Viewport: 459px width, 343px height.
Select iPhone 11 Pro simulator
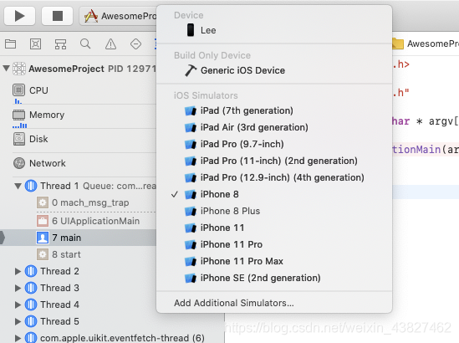point(274,244)
